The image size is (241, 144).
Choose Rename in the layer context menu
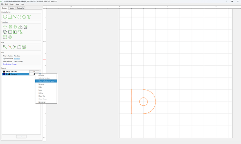(x=46, y=84)
